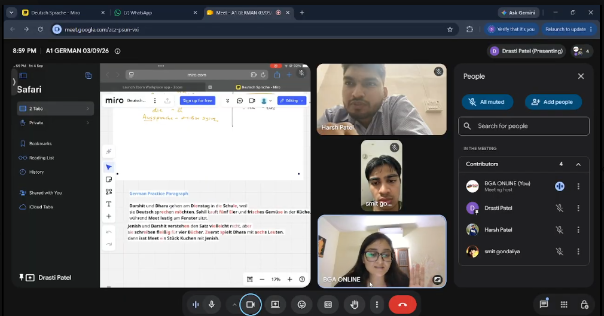This screenshot has height=316, width=604.
Task: Collapse the Contributors section
Action: tap(578, 164)
